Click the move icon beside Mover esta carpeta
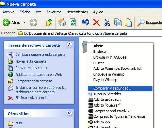This screenshot has height=128, width=162. tap(10, 61)
